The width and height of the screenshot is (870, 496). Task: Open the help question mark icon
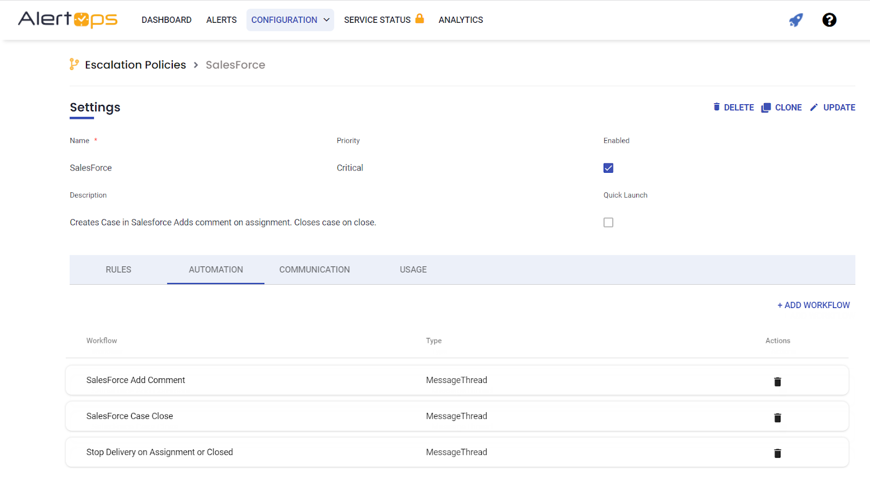[829, 20]
